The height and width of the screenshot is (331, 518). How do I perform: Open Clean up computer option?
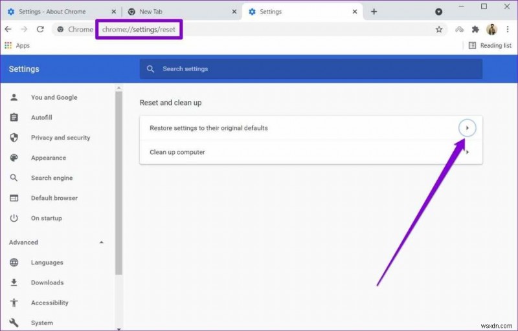point(311,152)
